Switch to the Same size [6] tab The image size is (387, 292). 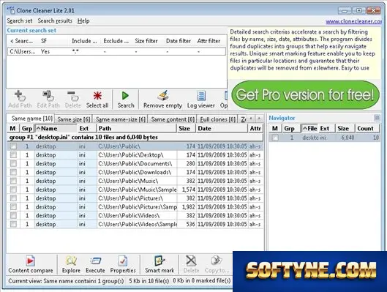click(x=74, y=119)
